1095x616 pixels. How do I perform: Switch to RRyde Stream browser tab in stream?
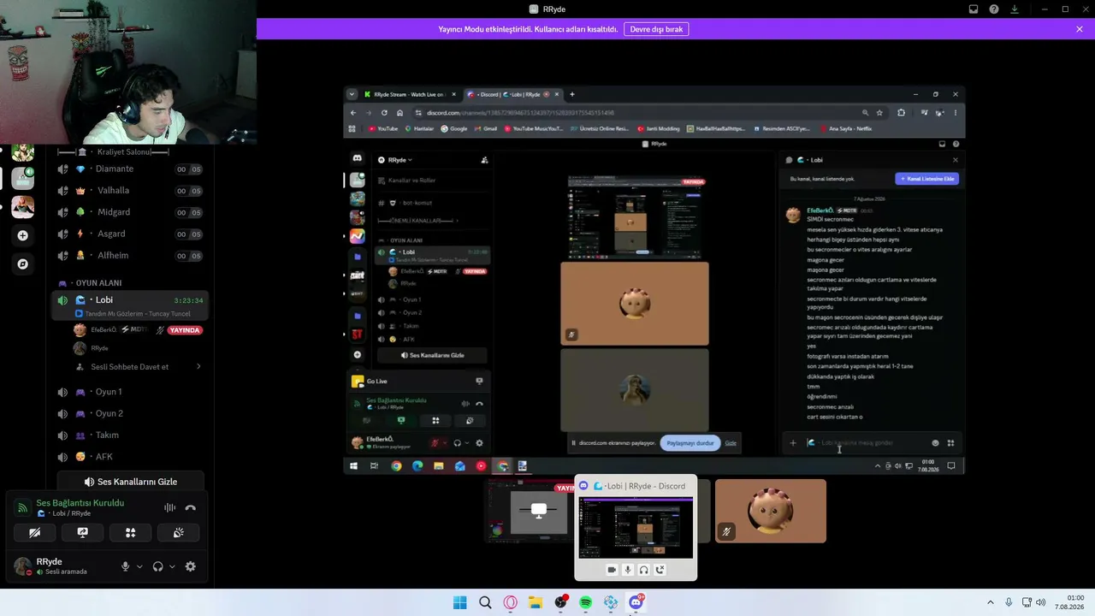tap(409, 94)
